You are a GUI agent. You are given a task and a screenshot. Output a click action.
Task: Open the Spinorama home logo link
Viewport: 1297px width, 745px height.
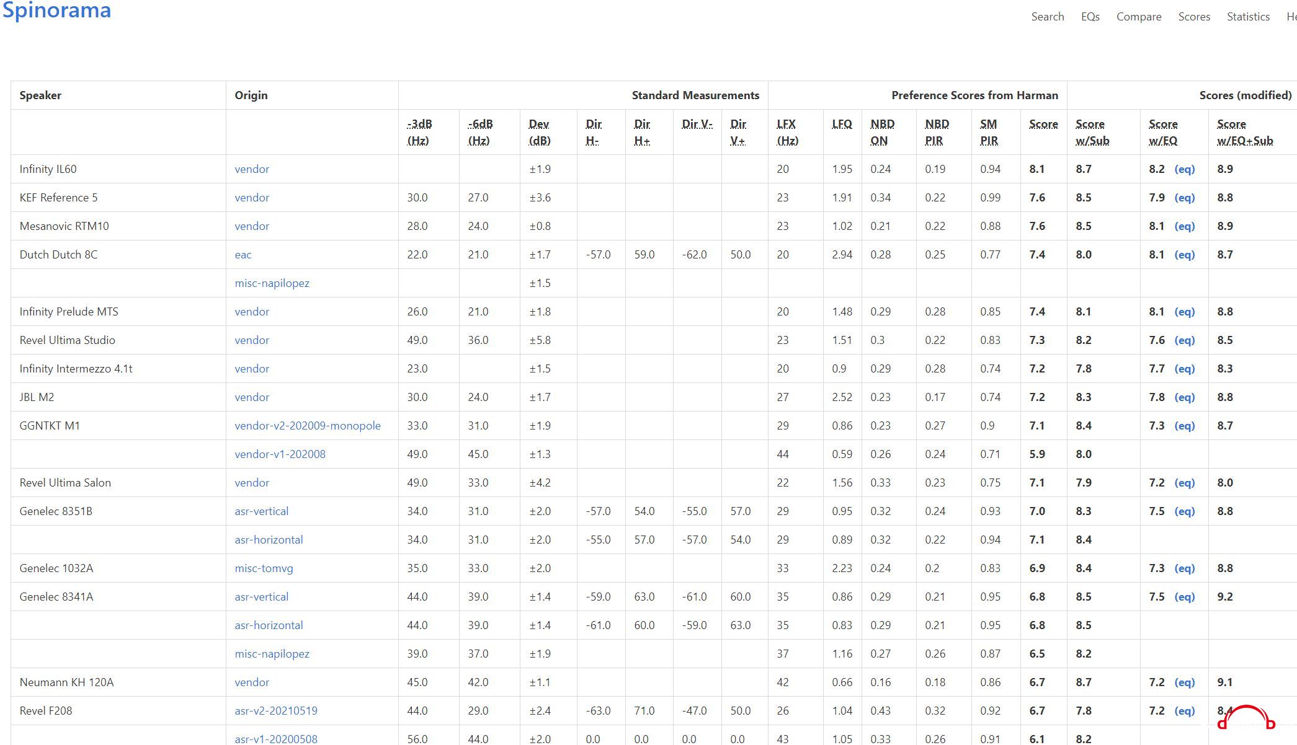coord(57,10)
